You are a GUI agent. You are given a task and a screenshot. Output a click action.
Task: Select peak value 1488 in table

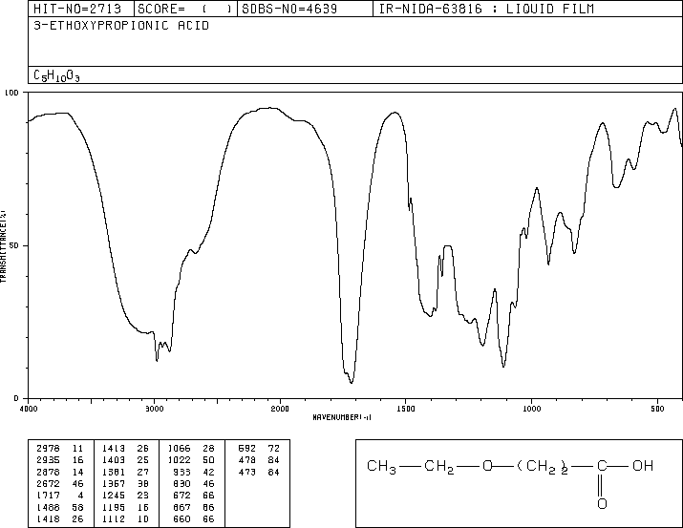tap(48, 507)
